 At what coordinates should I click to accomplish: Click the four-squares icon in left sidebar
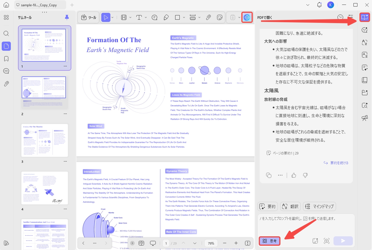pos(6,17)
